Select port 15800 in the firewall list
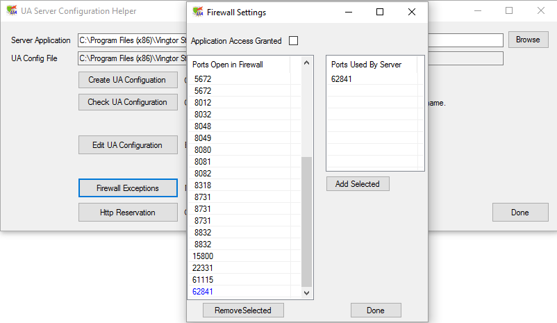The width and height of the screenshot is (557, 323). [x=204, y=256]
